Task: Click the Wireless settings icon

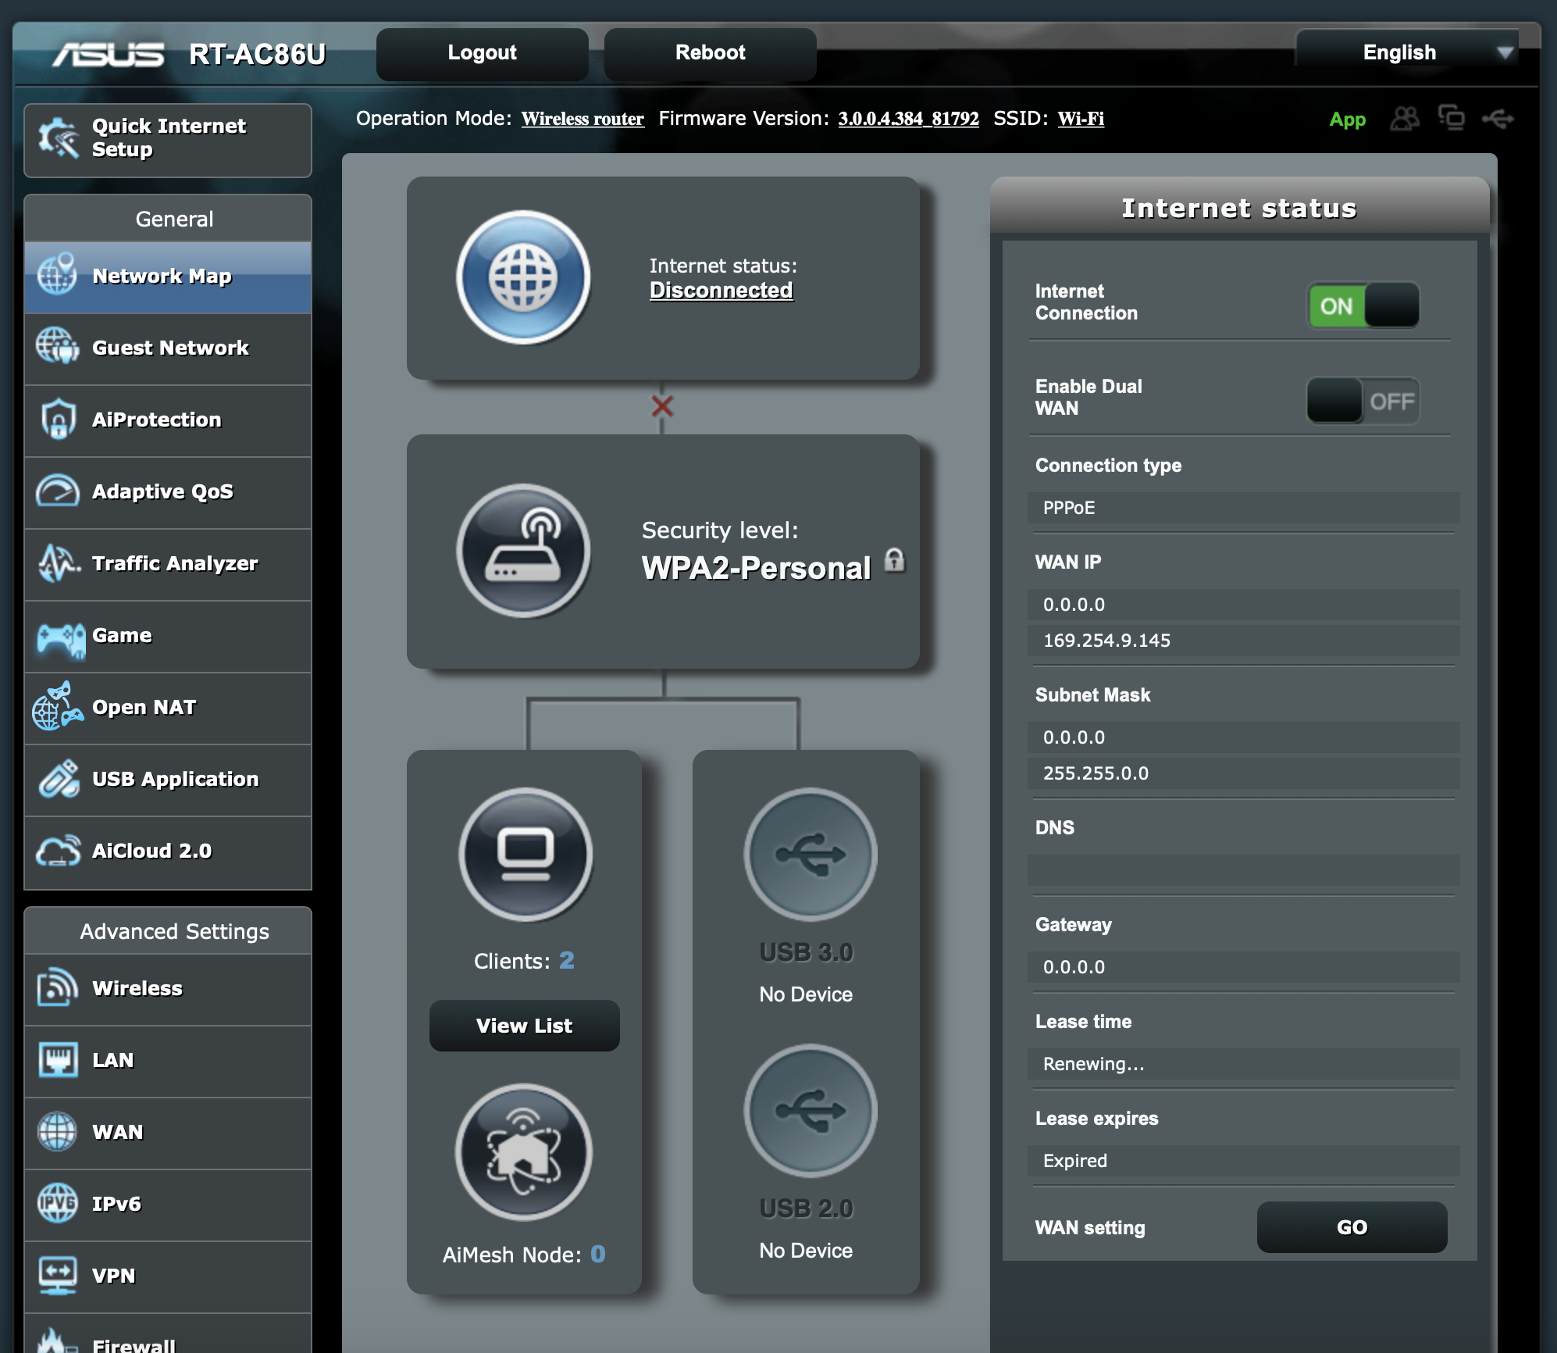Action: tap(57, 987)
